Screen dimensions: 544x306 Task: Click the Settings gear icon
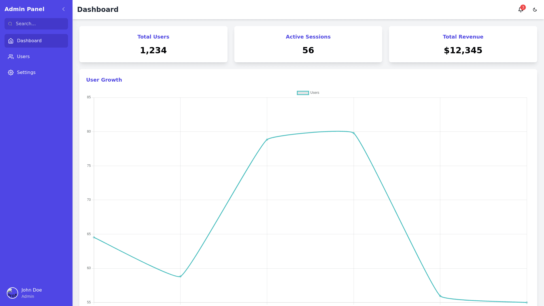tap(11, 73)
